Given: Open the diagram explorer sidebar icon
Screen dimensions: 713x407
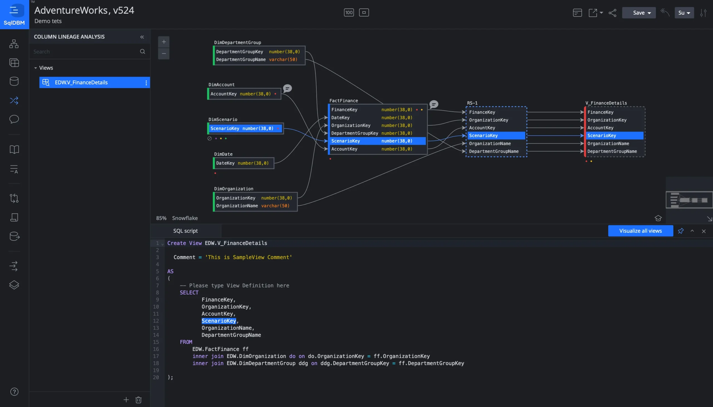Looking at the screenshot, I should coord(14,44).
